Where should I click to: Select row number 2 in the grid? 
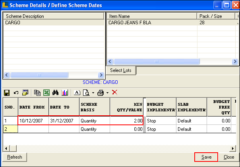[x=10, y=129]
